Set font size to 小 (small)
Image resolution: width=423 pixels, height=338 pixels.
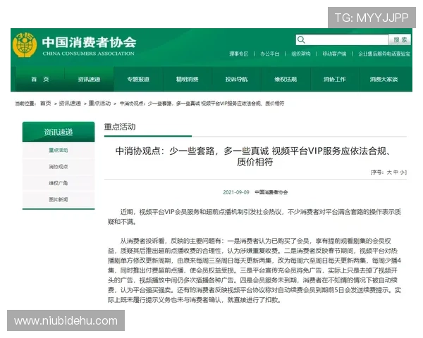pyautogui.click(x=402, y=173)
